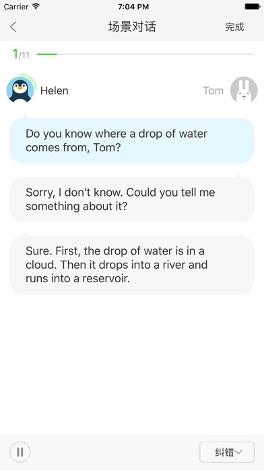Click the 7:04 PM clock

pos(133,7)
